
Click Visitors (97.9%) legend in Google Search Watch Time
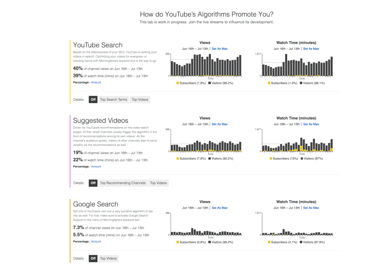[312, 242]
